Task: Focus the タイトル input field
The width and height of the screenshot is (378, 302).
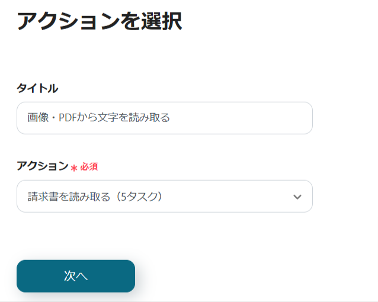Action: (x=164, y=118)
